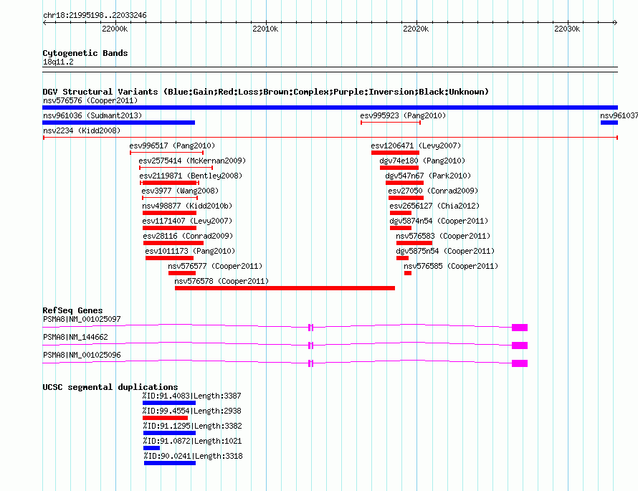Image resolution: width=638 pixels, height=491 pixels.
Task: Click the 22010k ruler position label
Action: [x=265, y=29]
